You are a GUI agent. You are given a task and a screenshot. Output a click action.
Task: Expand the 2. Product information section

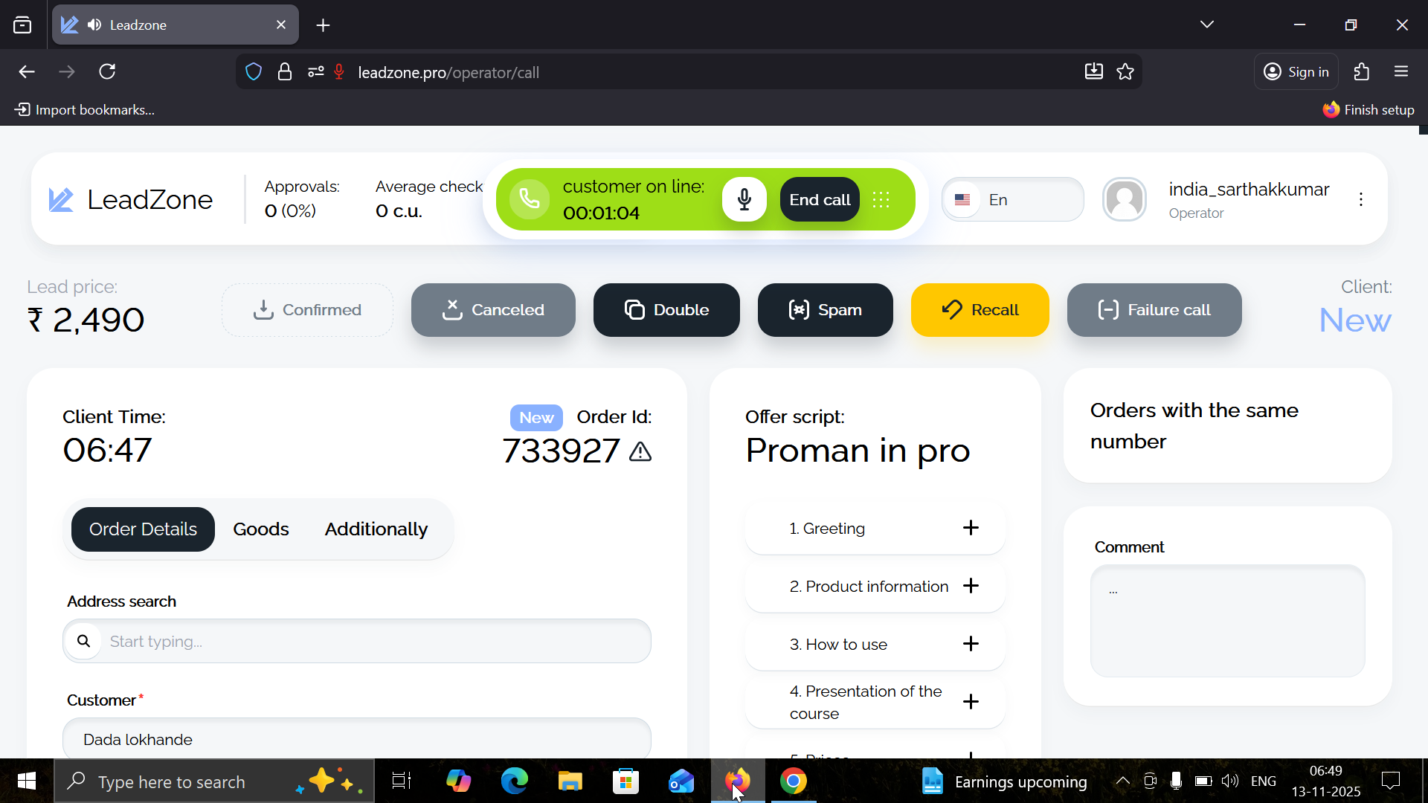click(971, 586)
